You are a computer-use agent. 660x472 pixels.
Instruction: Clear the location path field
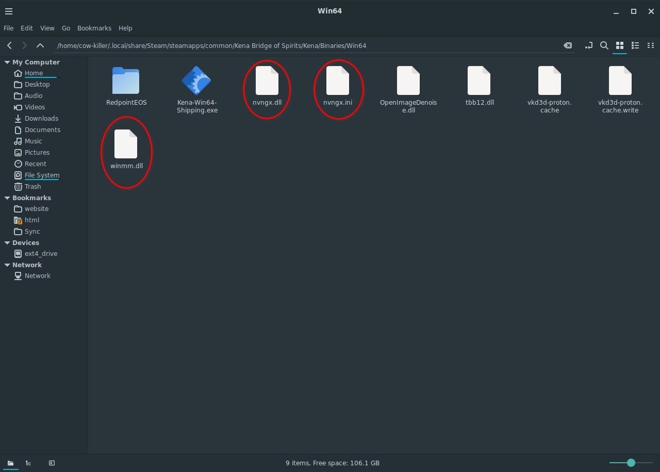568,45
